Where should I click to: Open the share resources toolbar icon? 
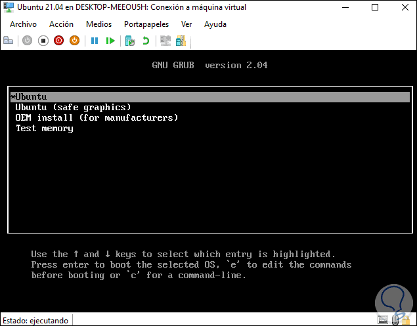181,41
